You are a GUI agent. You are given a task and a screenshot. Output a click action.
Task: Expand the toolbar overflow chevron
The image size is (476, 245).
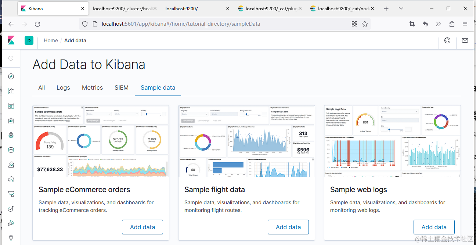click(439, 24)
